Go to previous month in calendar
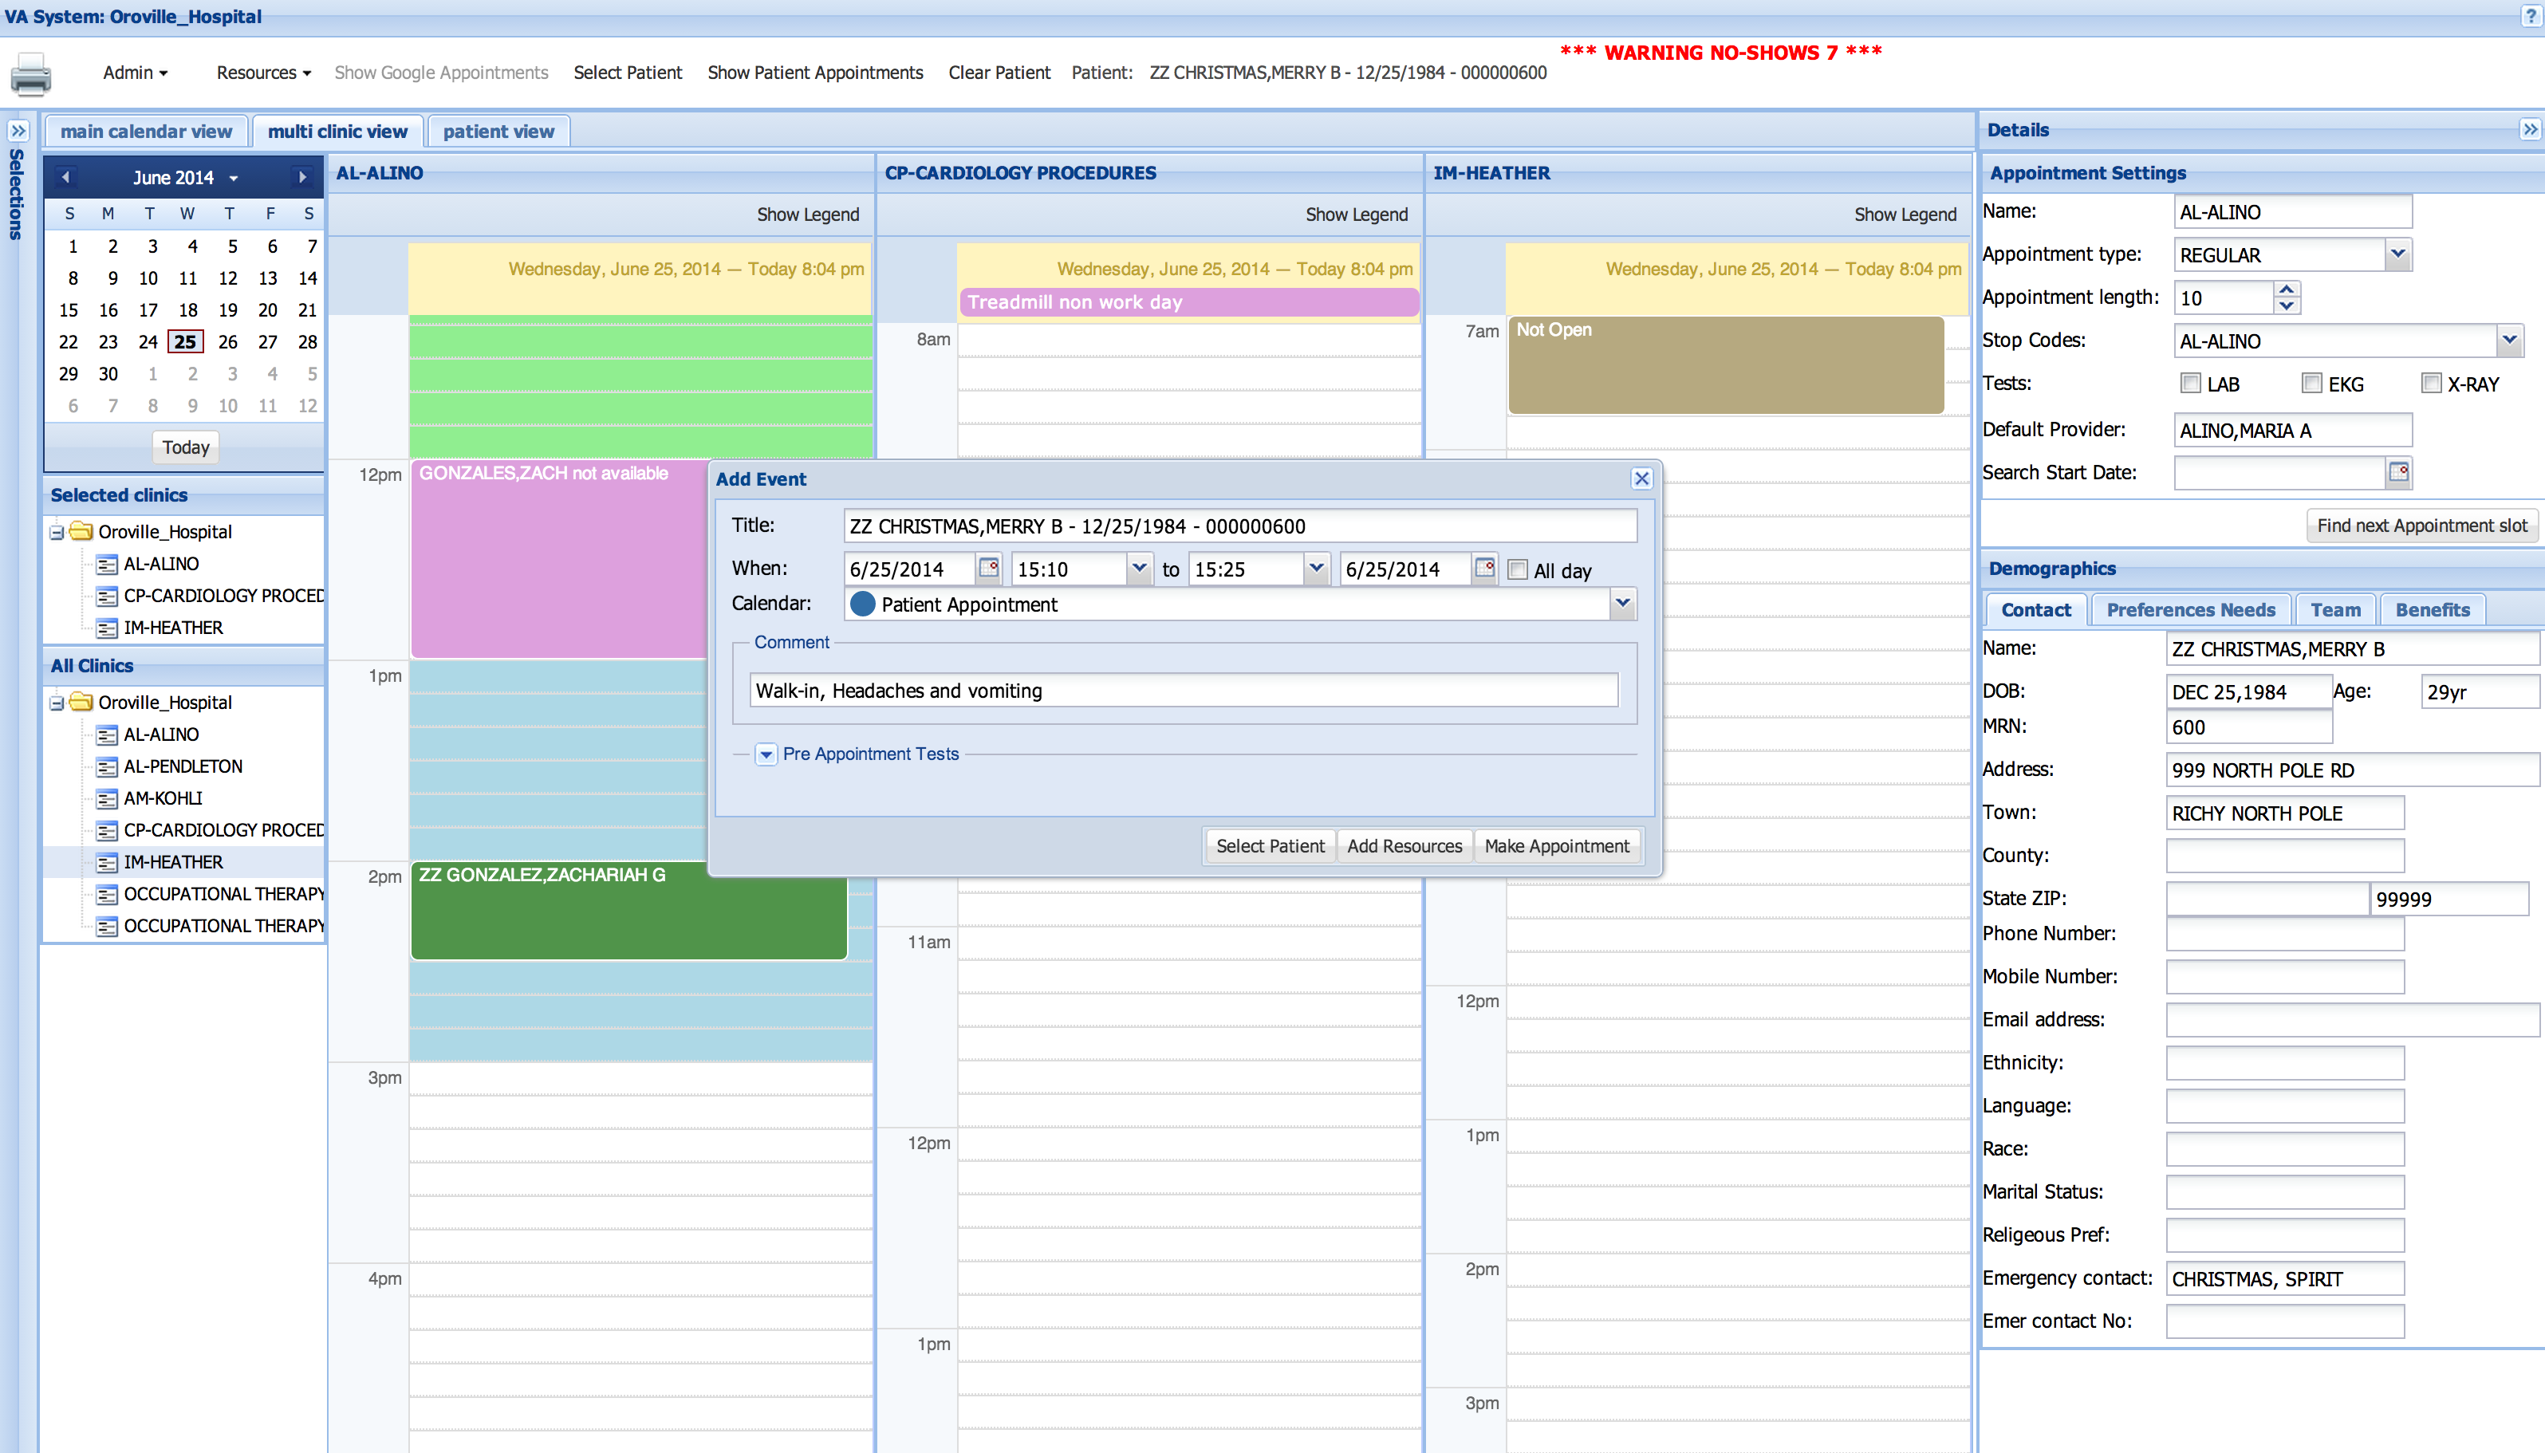This screenshot has height=1453, width=2545. (66, 178)
